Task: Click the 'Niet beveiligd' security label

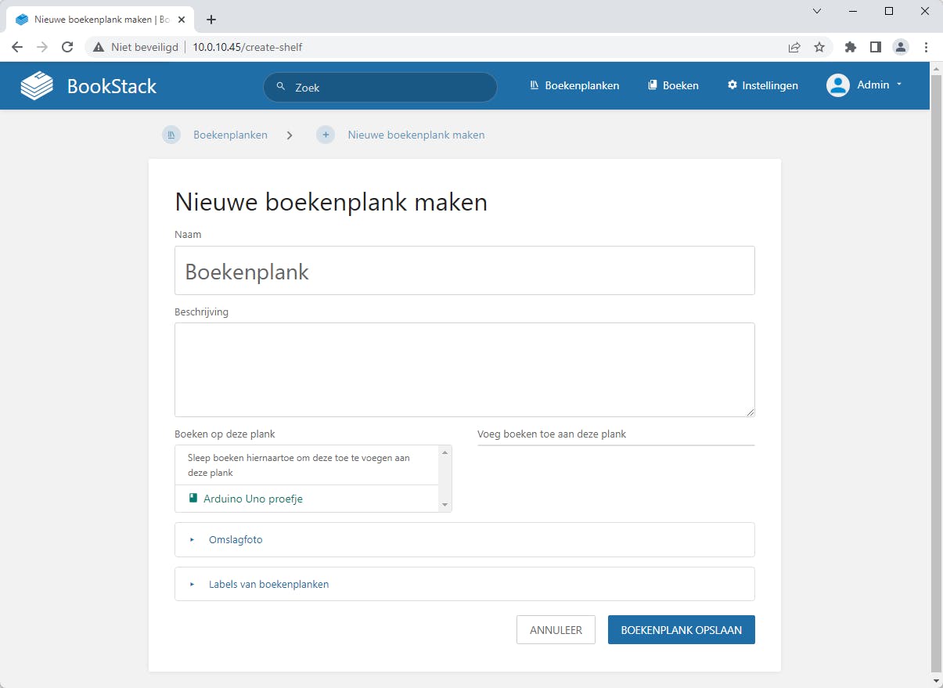Action: (x=145, y=47)
